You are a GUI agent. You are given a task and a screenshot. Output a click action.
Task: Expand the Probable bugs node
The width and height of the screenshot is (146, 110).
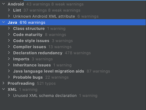pyautogui.click(x=9, y=77)
